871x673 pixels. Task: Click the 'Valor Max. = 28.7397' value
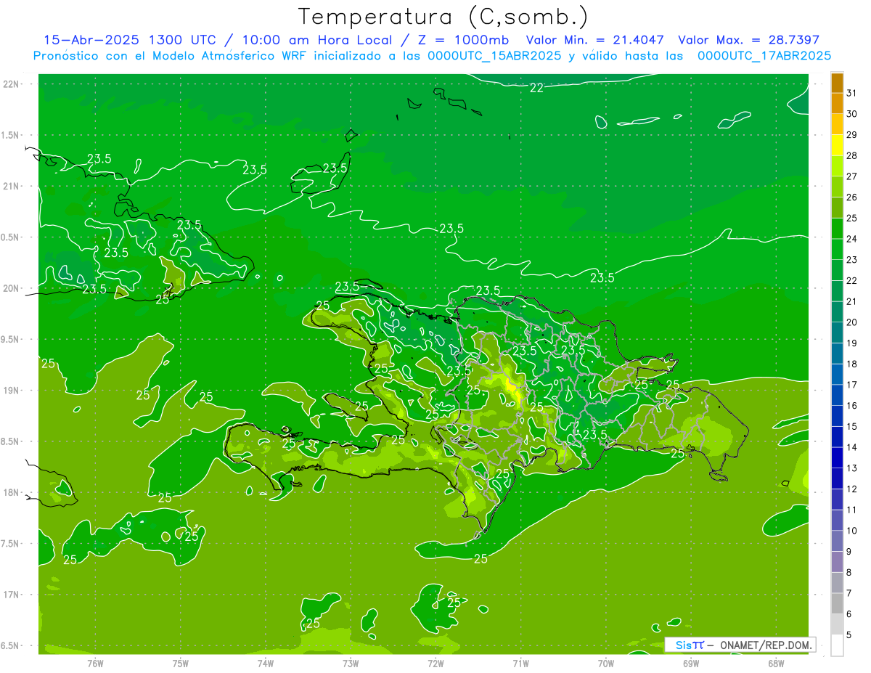click(x=748, y=40)
